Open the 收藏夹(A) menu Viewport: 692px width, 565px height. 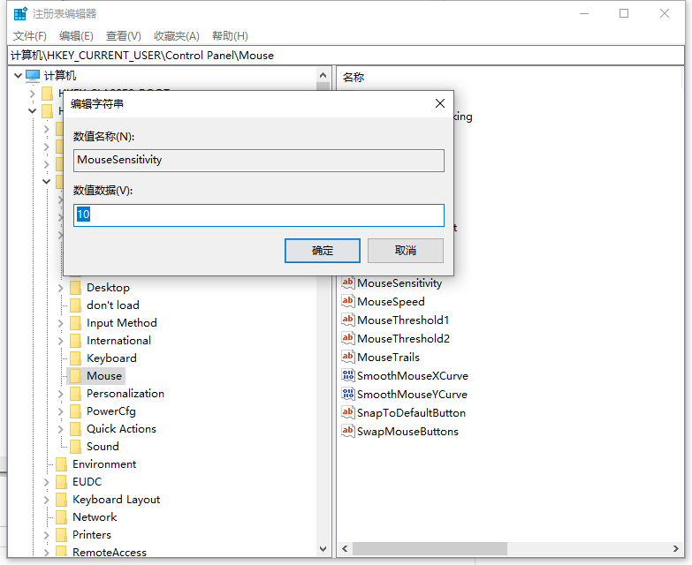[x=176, y=36]
